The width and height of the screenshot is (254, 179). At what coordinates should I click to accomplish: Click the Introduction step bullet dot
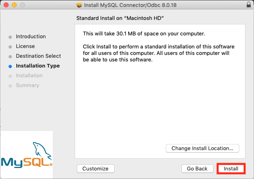pos(10,37)
